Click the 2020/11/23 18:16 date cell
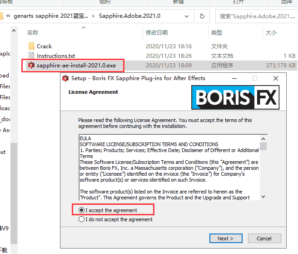The height and width of the screenshot is (254, 298). (x=169, y=46)
